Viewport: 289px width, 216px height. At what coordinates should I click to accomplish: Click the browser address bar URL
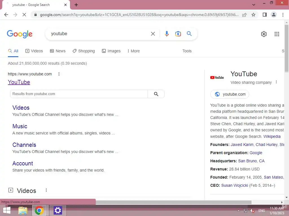139,15
